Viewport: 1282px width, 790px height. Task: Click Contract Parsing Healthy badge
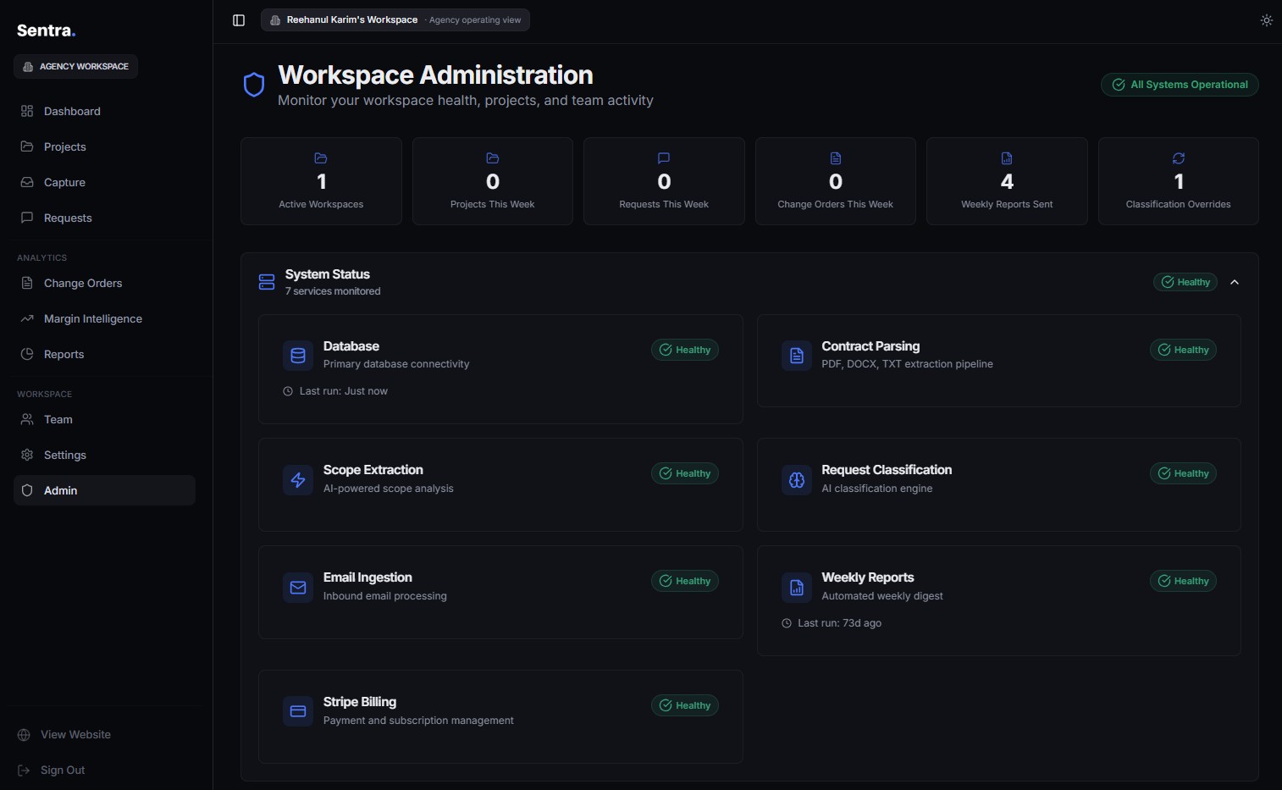coord(1183,350)
